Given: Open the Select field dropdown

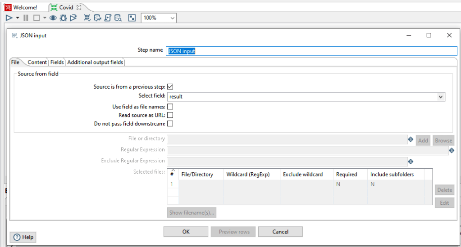Looking at the screenshot, I should pos(440,97).
